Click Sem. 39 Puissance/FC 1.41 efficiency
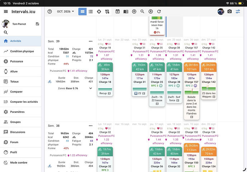The height and width of the screenshot is (172, 247). [x=68, y=71]
